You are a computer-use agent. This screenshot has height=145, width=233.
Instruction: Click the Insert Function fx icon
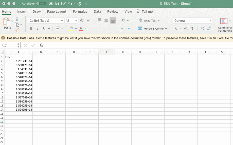click(x=41, y=46)
